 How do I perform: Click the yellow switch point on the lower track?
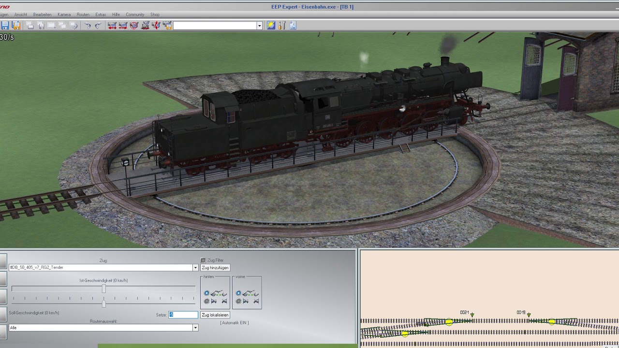point(405,333)
